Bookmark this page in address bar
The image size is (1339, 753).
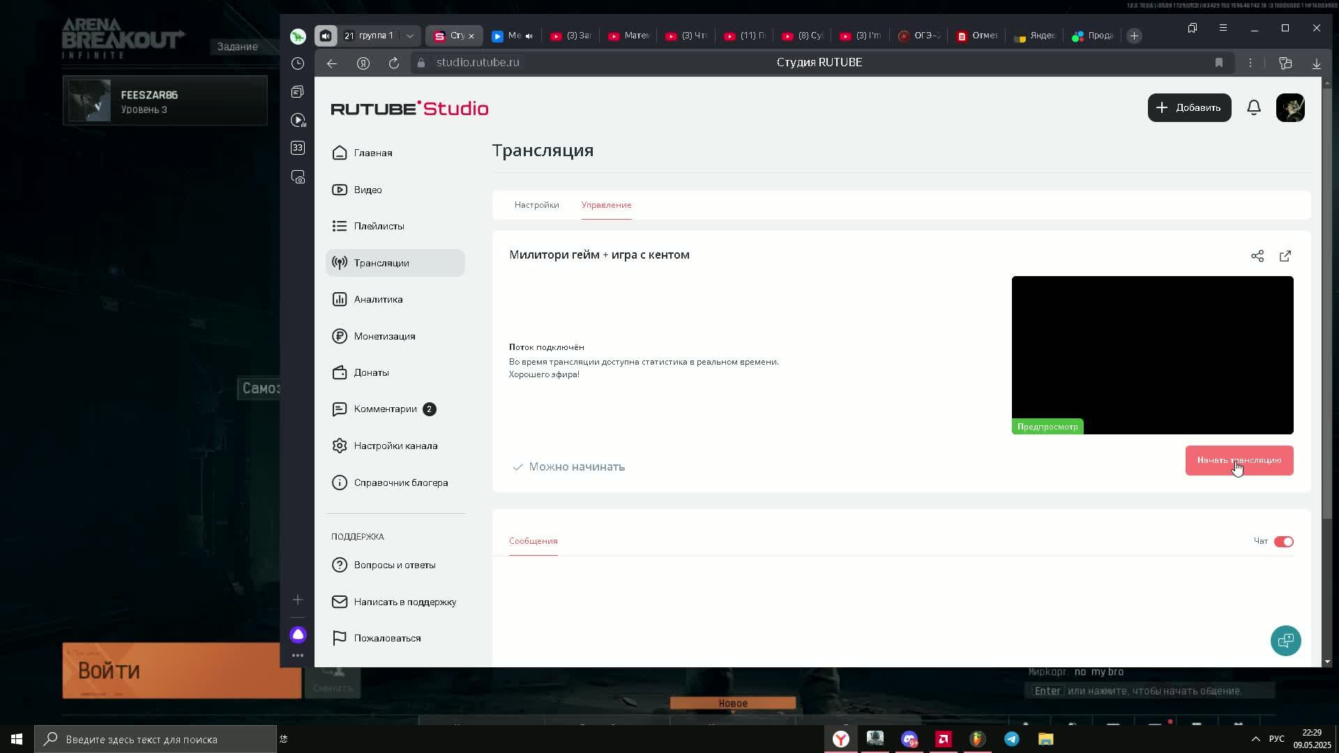[1218, 63]
